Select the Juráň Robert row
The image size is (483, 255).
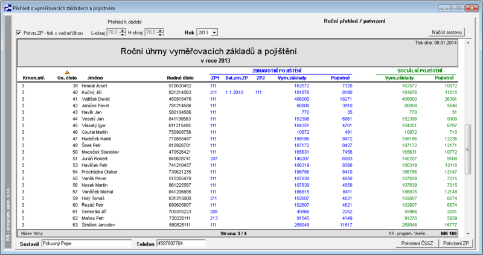pos(237,159)
